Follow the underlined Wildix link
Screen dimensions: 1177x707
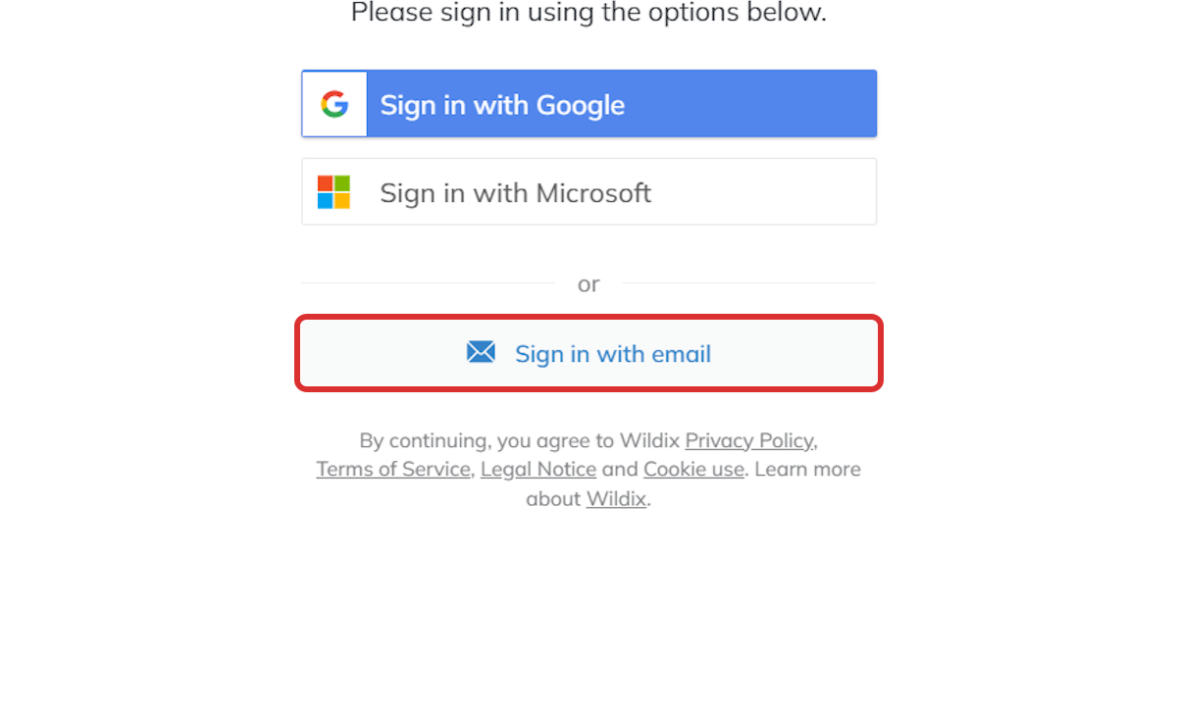pos(616,498)
